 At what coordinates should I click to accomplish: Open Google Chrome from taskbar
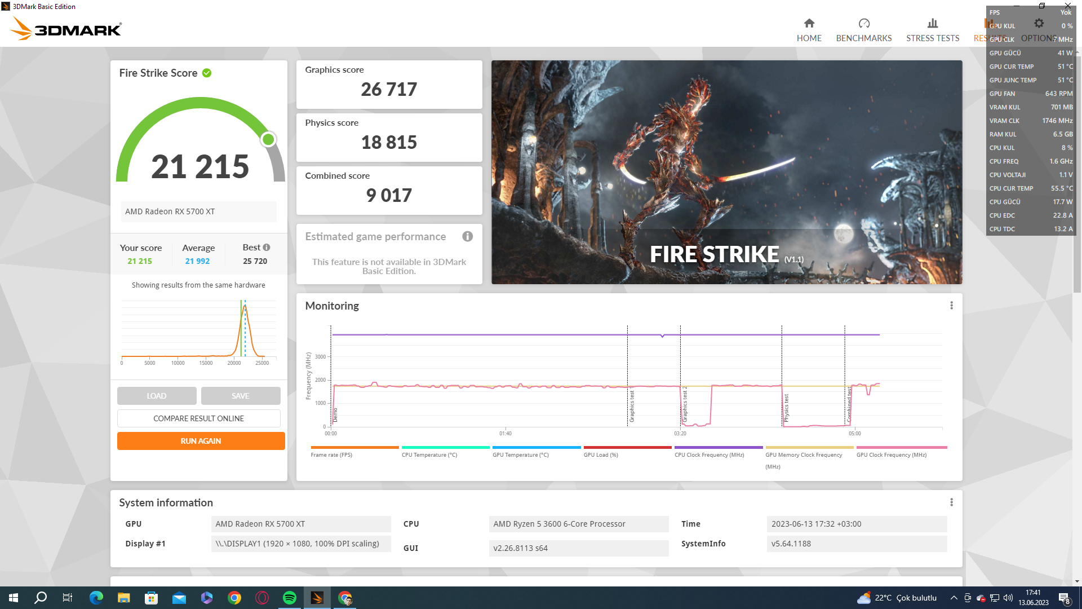coord(234,598)
